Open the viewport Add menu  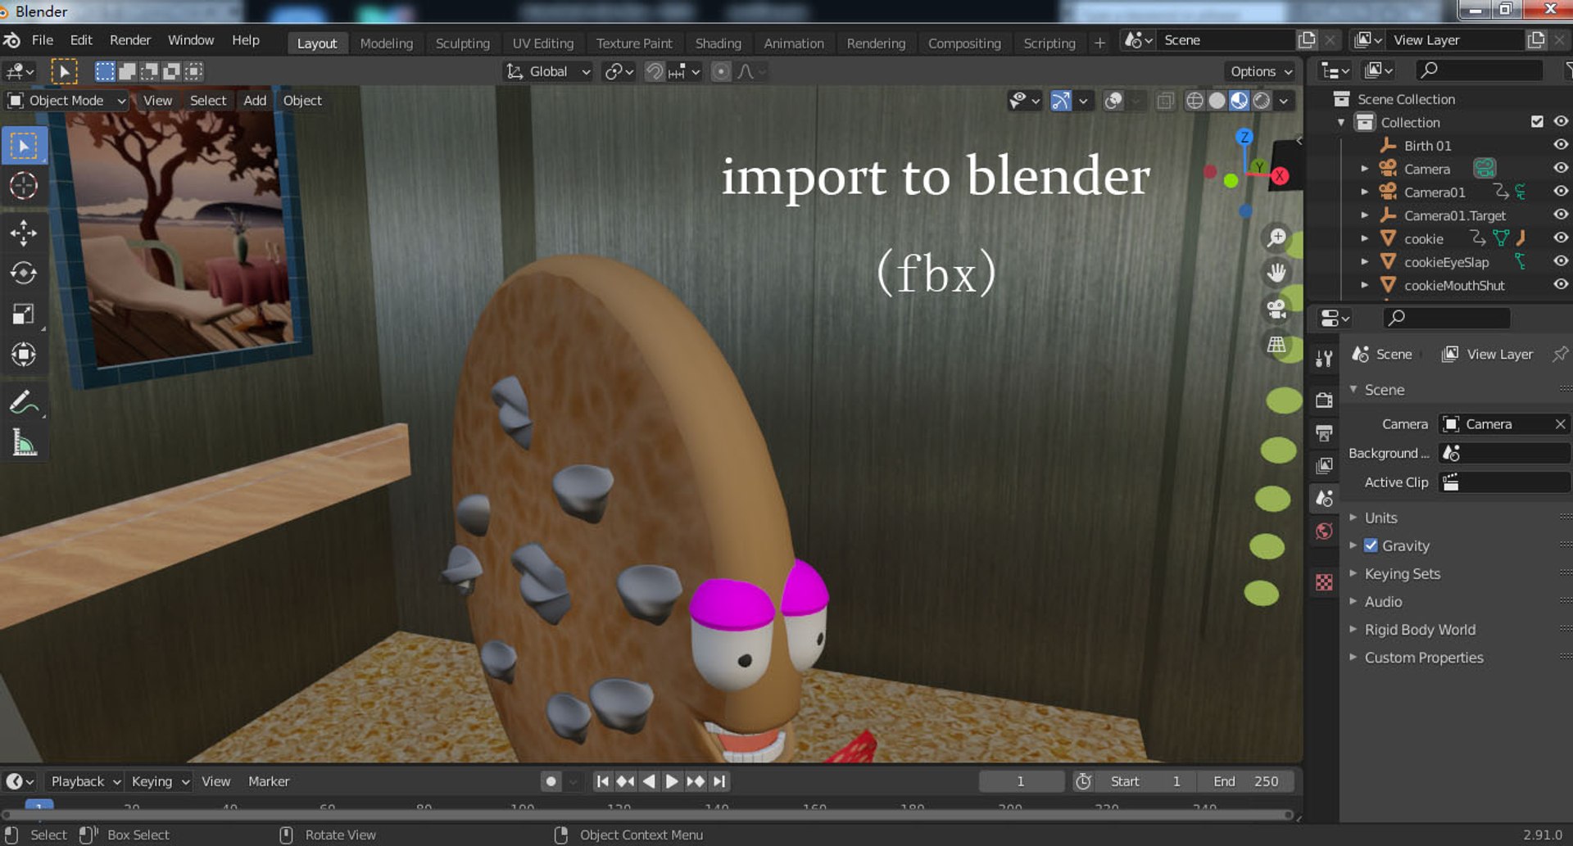point(255,101)
